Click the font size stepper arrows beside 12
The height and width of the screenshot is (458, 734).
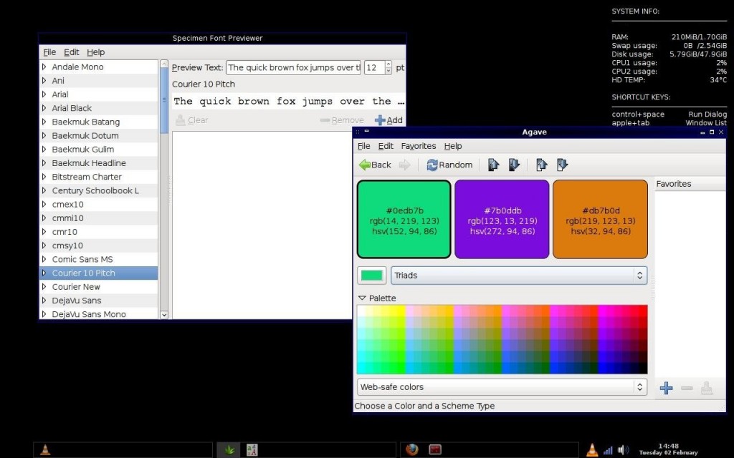(388, 68)
